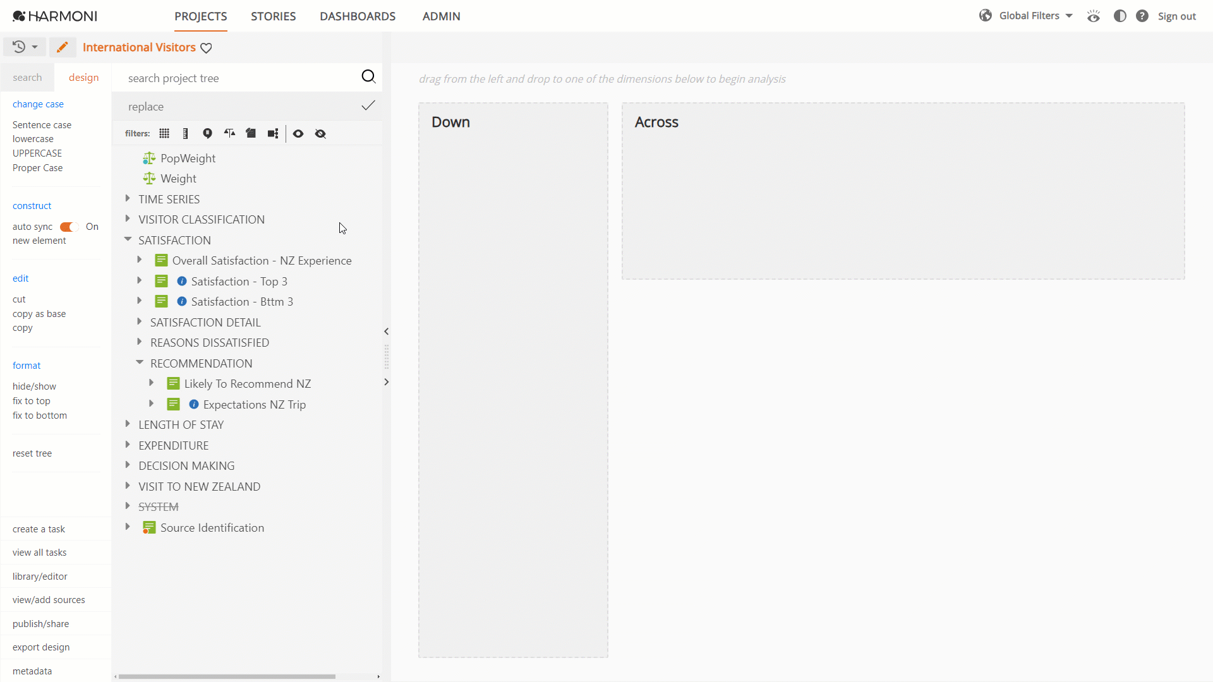
Task: Open the ADMIN menu
Action: [441, 16]
